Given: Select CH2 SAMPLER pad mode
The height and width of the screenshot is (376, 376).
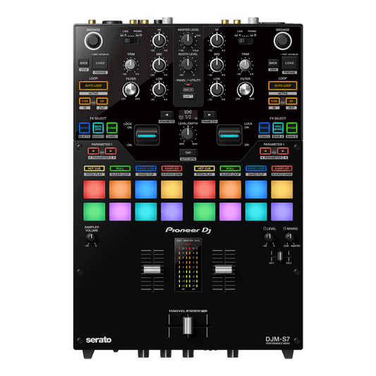Looking at the screenshot, I should point(281,169).
